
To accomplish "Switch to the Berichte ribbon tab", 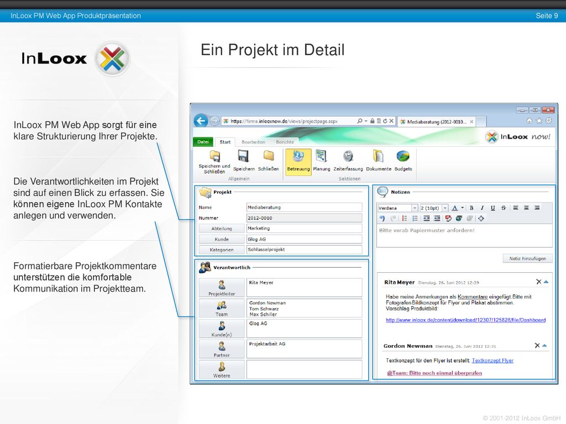I will [285, 142].
